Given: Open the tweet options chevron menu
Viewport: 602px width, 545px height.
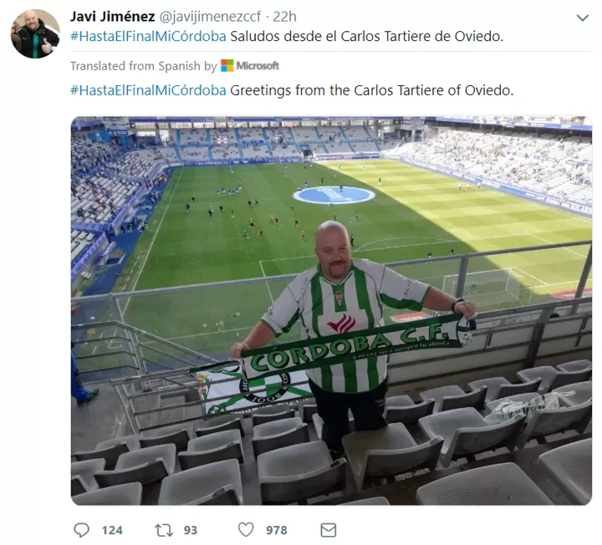Looking at the screenshot, I should pyautogui.click(x=583, y=18).
